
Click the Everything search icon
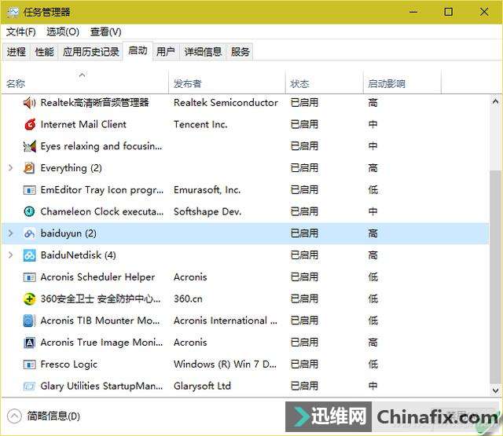[x=30, y=168]
